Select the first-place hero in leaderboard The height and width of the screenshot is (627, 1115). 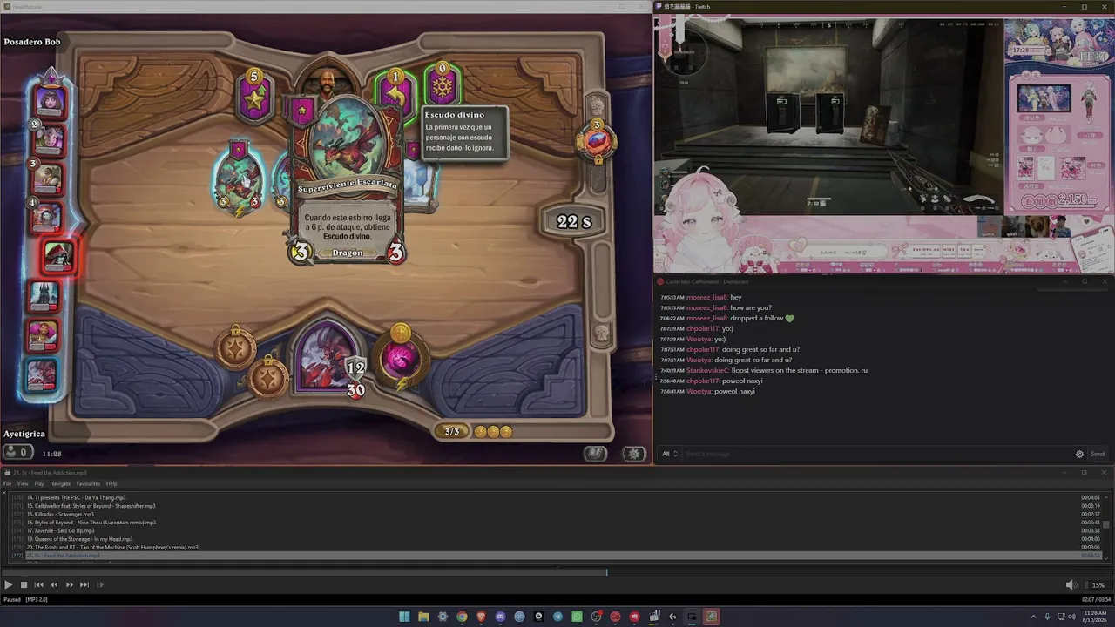pos(50,100)
